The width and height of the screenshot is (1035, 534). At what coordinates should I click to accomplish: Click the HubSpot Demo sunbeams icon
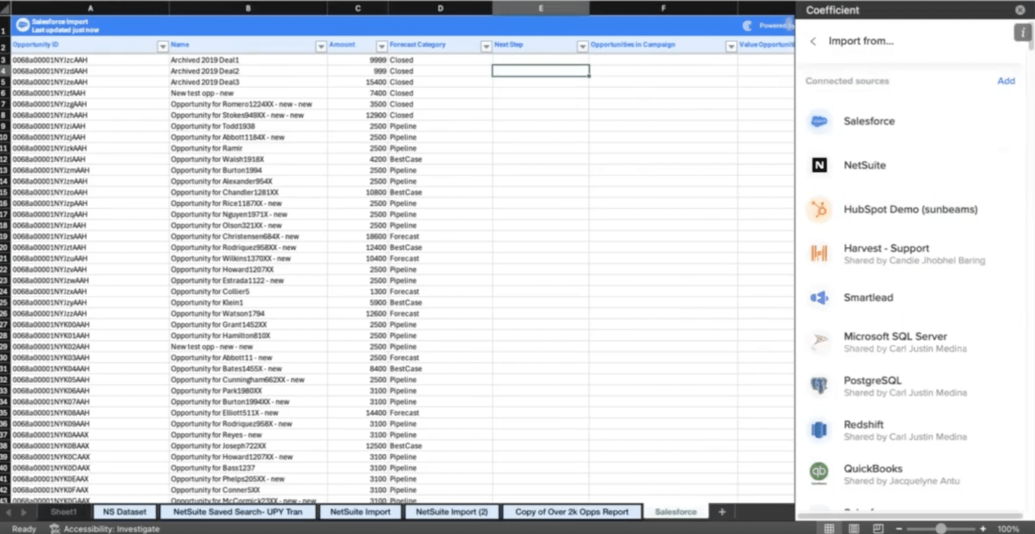(819, 209)
